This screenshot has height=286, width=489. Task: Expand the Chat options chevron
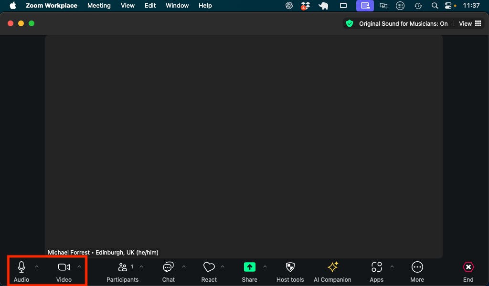(x=184, y=267)
